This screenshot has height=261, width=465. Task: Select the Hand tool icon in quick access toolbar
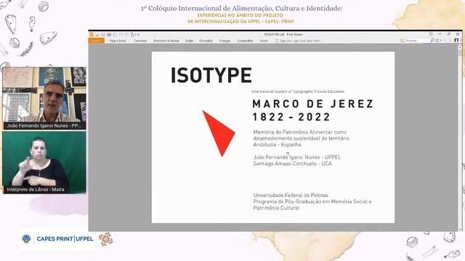click(x=133, y=35)
